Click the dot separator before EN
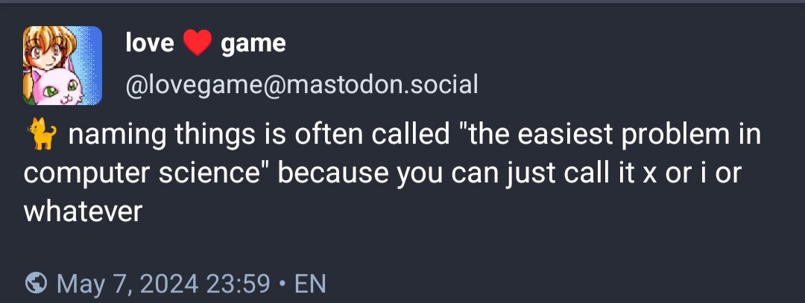805x303 pixels. pos(283,283)
